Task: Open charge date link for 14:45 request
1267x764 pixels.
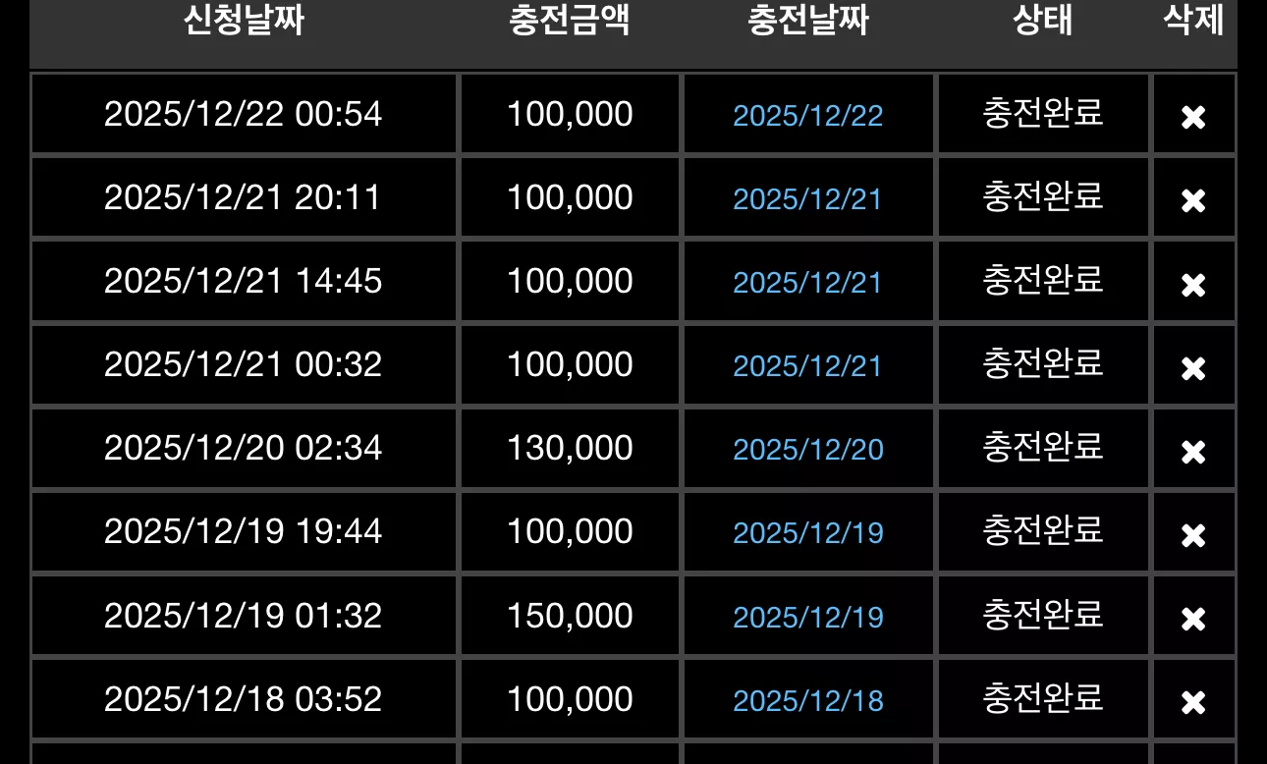Action: [808, 283]
